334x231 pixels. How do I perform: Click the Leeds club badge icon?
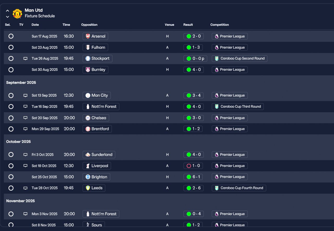[88, 188]
